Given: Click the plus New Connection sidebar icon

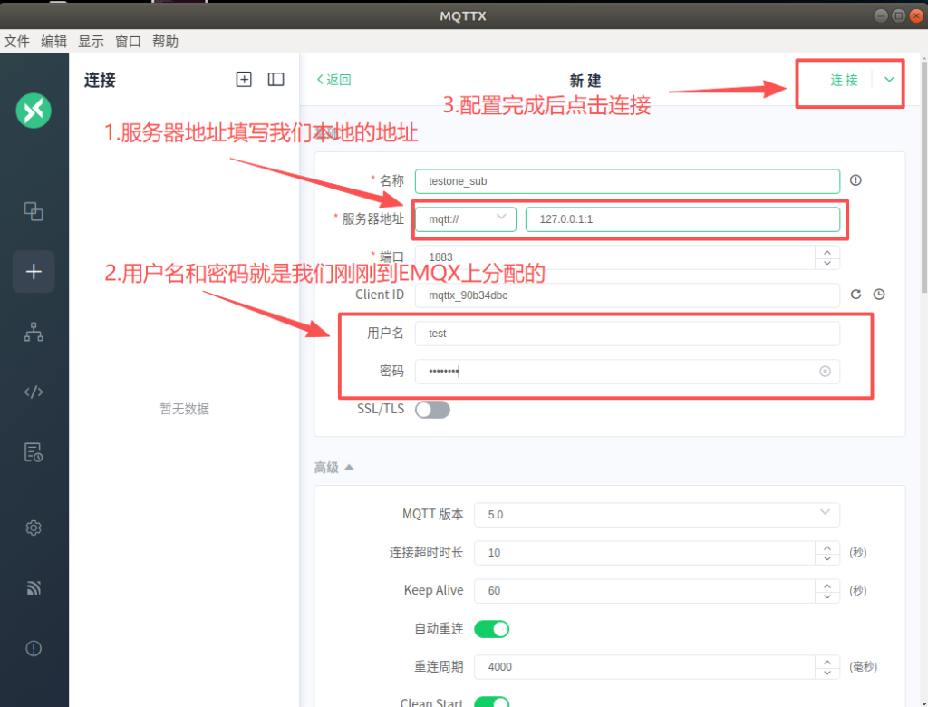Looking at the screenshot, I should pyautogui.click(x=34, y=272).
